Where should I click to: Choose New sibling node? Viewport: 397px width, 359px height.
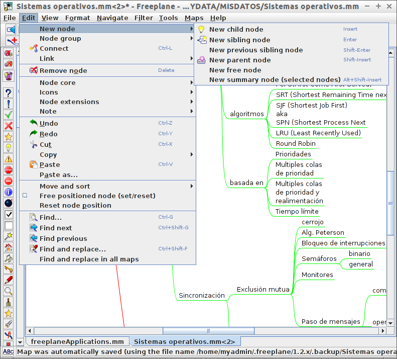291,40
